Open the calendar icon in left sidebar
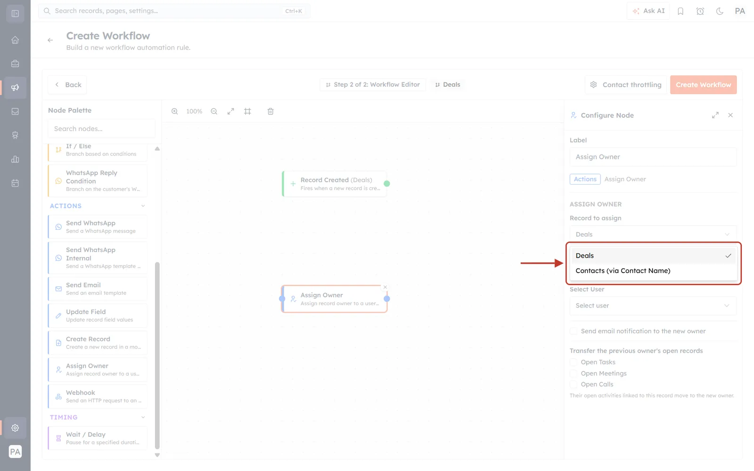The height and width of the screenshot is (471, 754). (x=15, y=183)
